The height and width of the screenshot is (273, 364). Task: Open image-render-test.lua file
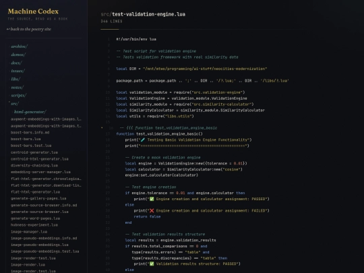[x=33, y=258]
